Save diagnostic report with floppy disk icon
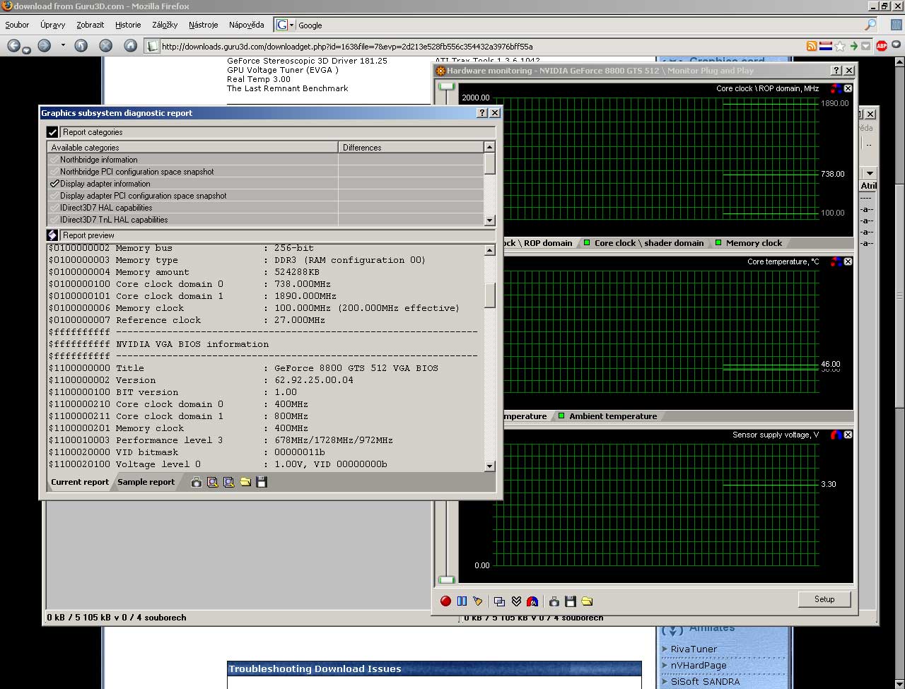The height and width of the screenshot is (689, 905). coord(262,482)
